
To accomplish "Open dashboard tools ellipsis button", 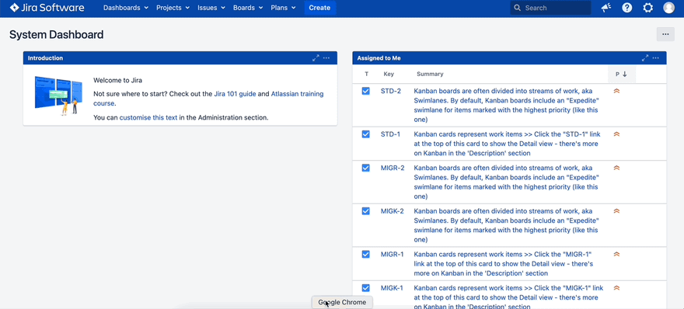I will [665, 34].
